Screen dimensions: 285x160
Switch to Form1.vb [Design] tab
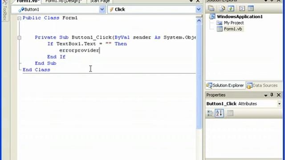(x=64, y=1)
